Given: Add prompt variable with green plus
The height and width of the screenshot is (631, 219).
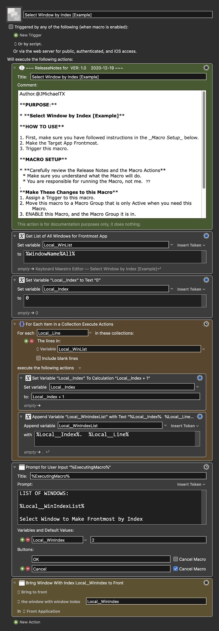Looking at the screenshot, I should (x=22, y=540).
